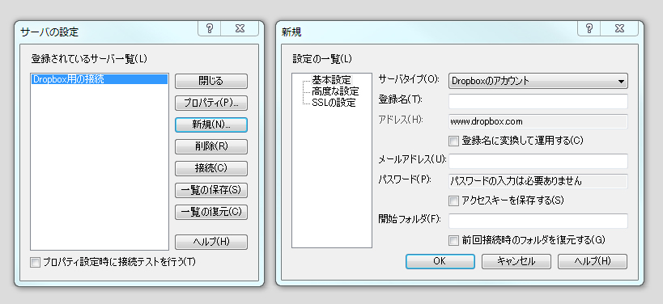
Task: Click help question mark in サーバの設定 window
Action: click(210, 28)
